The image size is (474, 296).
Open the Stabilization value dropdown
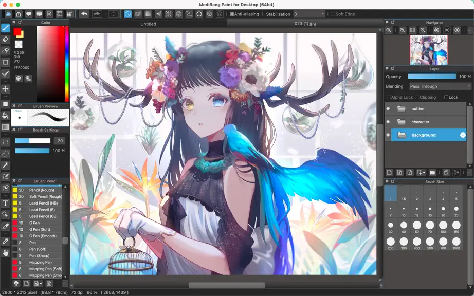tap(308, 14)
